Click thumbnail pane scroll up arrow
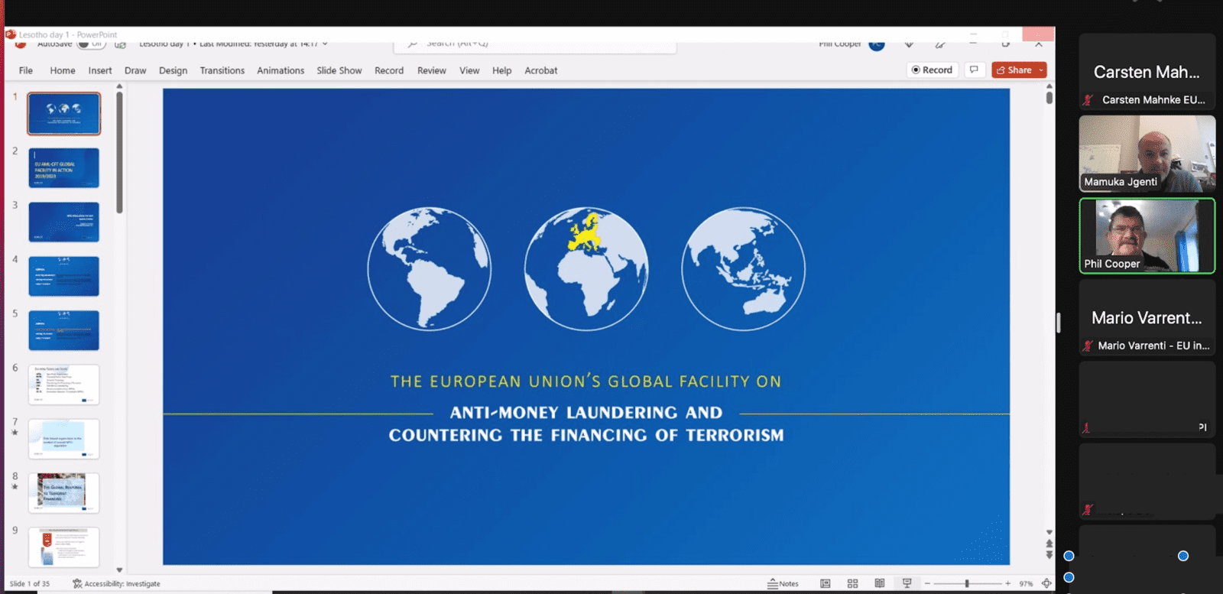 [x=119, y=86]
